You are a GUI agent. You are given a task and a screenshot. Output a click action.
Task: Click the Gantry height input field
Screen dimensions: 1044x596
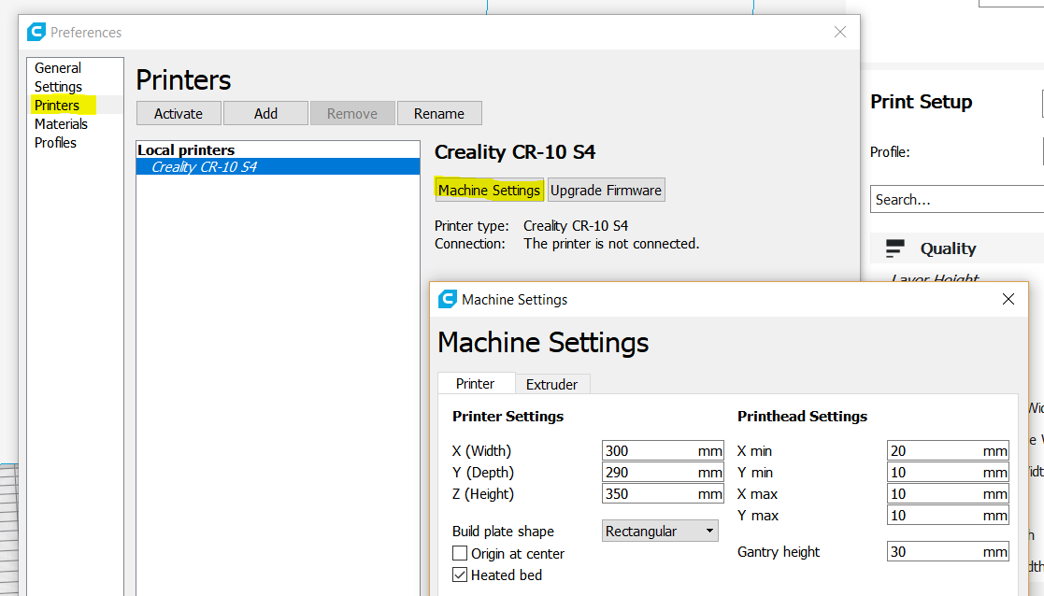tap(935, 551)
